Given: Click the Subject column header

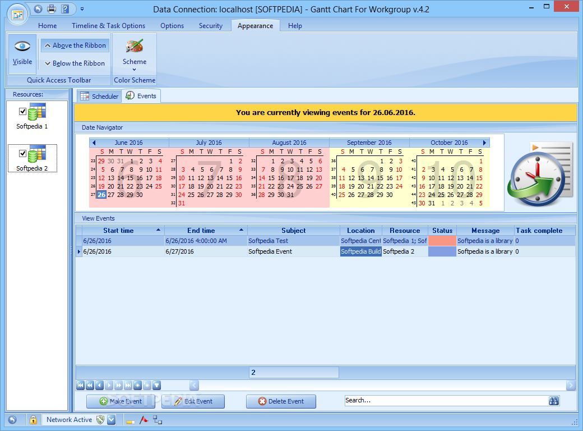Looking at the screenshot, I should coord(293,231).
